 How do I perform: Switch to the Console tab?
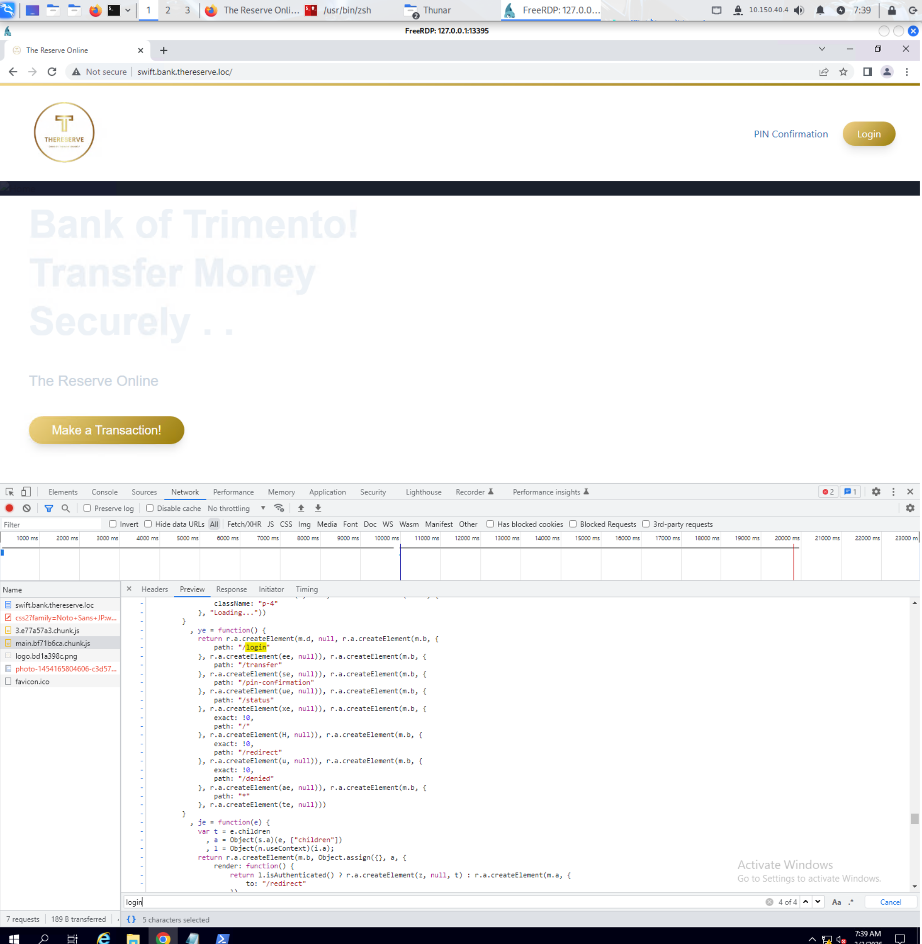(x=105, y=492)
